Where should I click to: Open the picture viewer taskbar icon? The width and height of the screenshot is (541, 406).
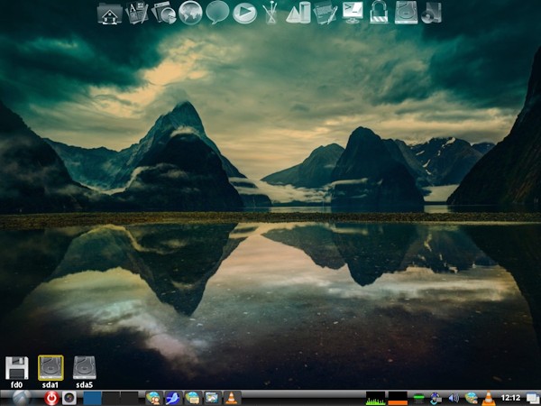coord(212,398)
